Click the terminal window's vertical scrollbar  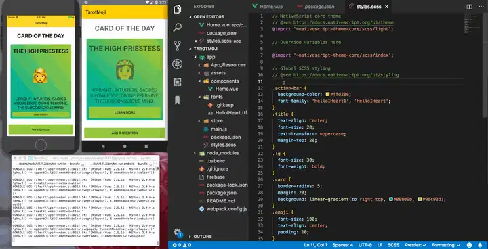tap(157, 205)
